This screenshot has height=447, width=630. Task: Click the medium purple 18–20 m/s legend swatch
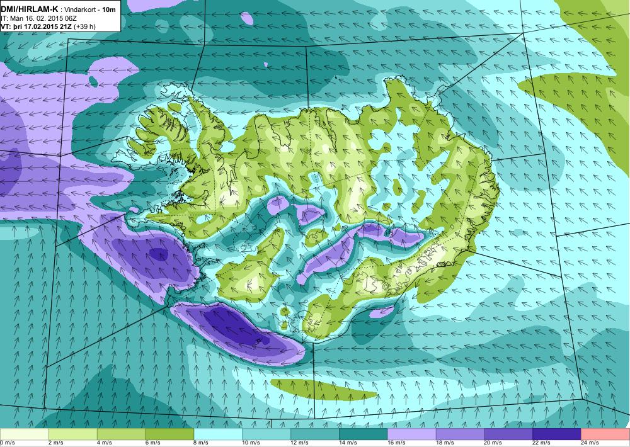tap(460, 434)
